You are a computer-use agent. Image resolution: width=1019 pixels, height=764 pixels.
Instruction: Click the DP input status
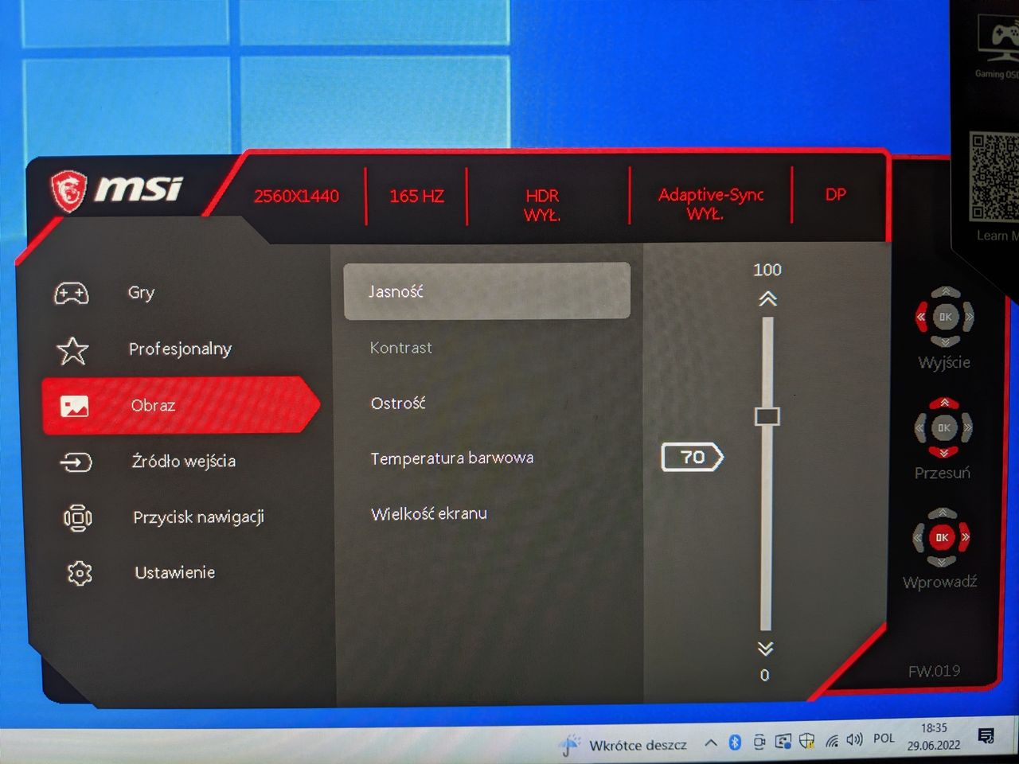pos(836,194)
